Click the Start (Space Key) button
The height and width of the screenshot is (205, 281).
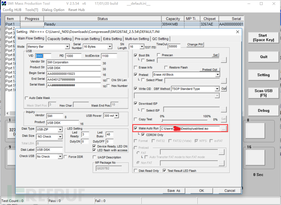pyautogui.click(x=263, y=37)
